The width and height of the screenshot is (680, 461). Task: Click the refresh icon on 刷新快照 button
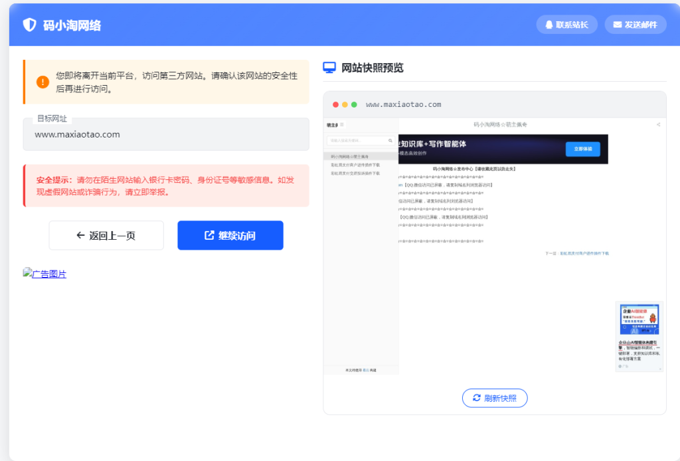point(475,399)
